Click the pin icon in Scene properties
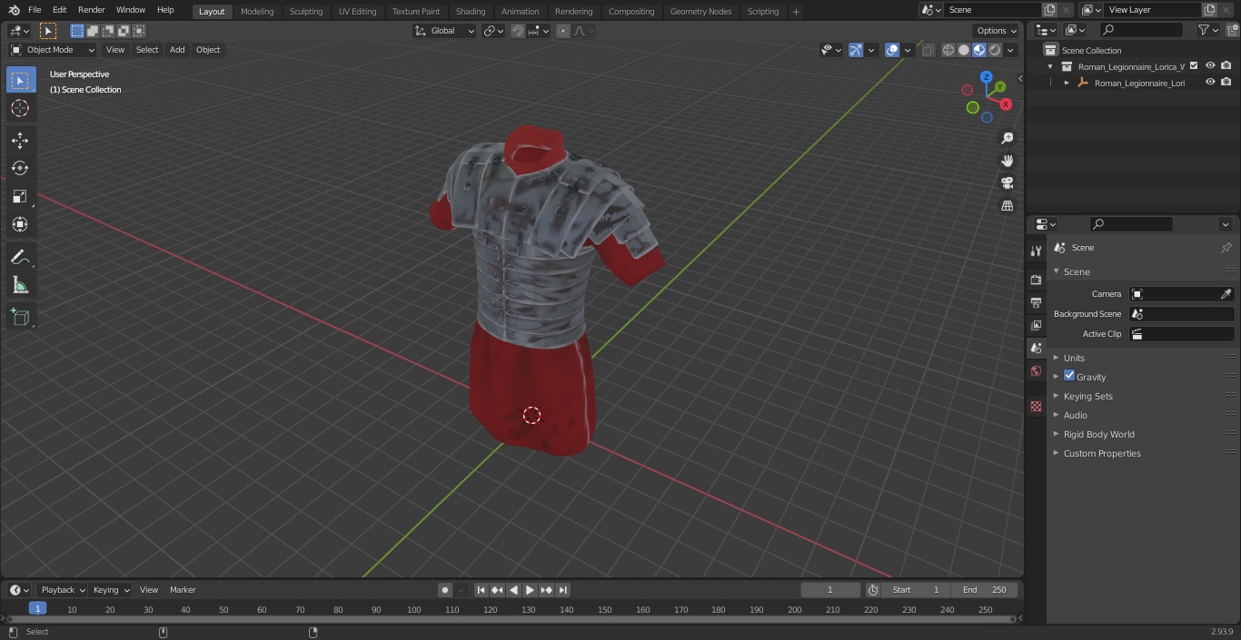Image resolution: width=1241 pixels, height=640 pixels. 1226,248
